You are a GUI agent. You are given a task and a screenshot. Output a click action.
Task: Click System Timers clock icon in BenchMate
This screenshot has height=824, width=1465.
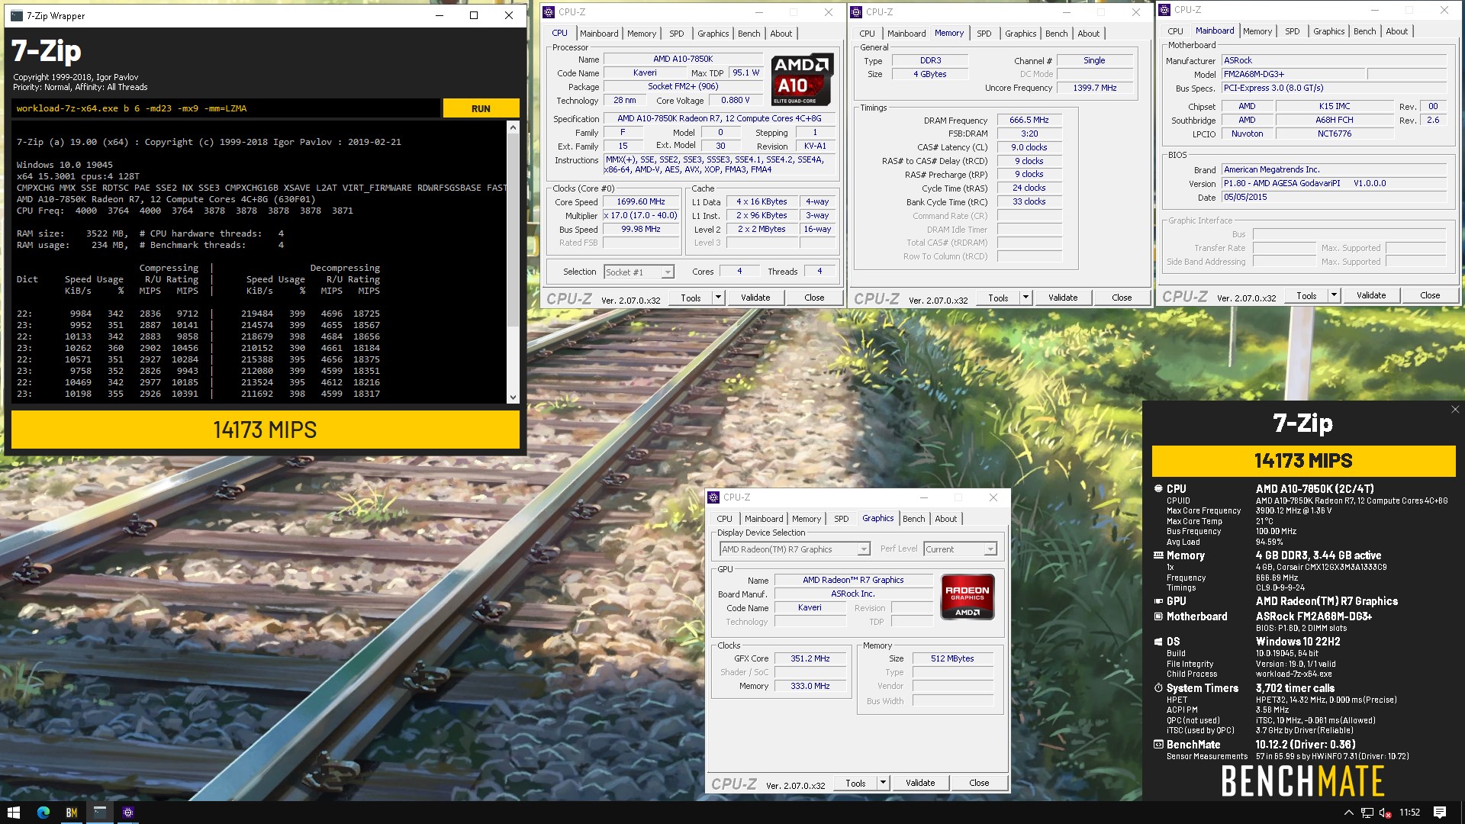(1158, 688)
